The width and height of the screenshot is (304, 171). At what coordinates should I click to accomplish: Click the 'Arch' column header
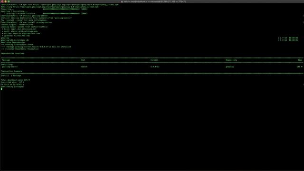pyautogui.click(x=83, y=60)
